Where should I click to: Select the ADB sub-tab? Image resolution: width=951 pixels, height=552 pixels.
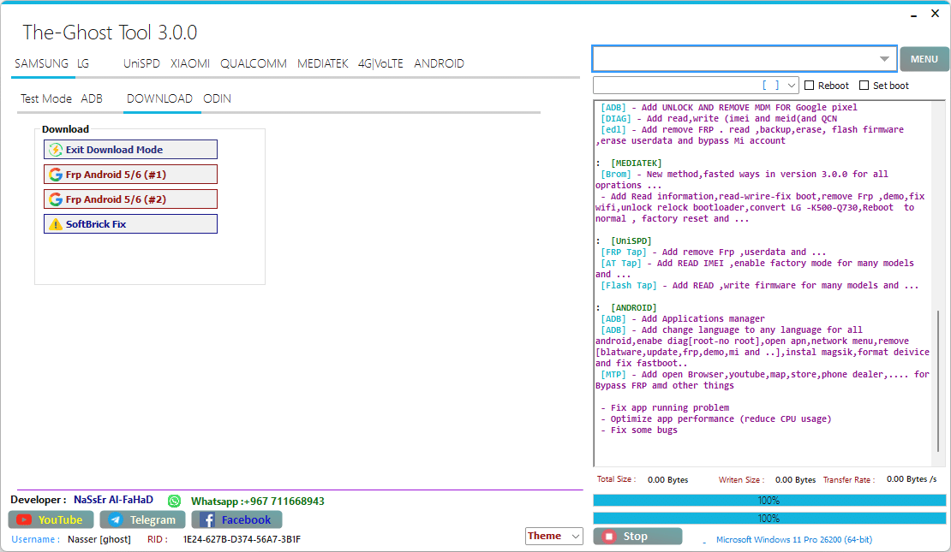[x=92, y=98]
